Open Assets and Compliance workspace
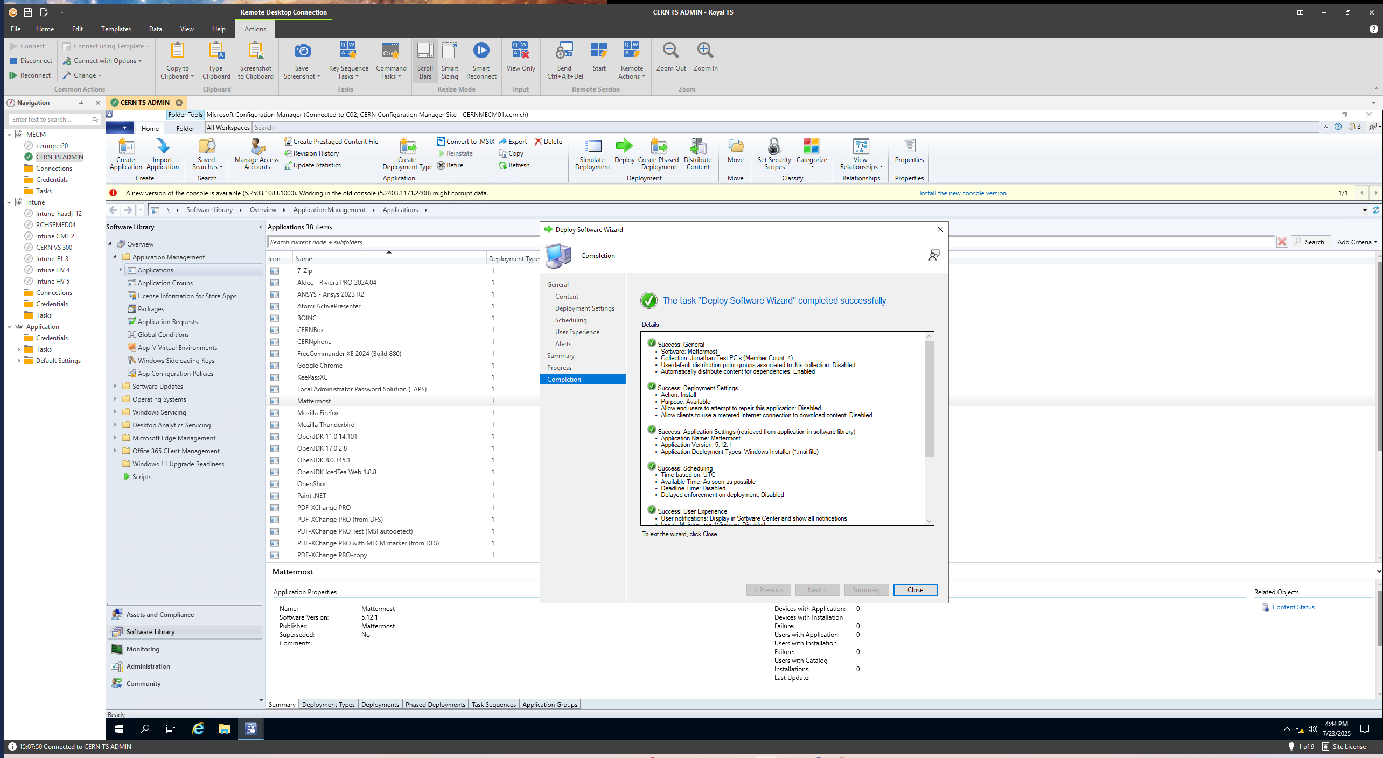1383x758 pixels. (x=185, y=615)
